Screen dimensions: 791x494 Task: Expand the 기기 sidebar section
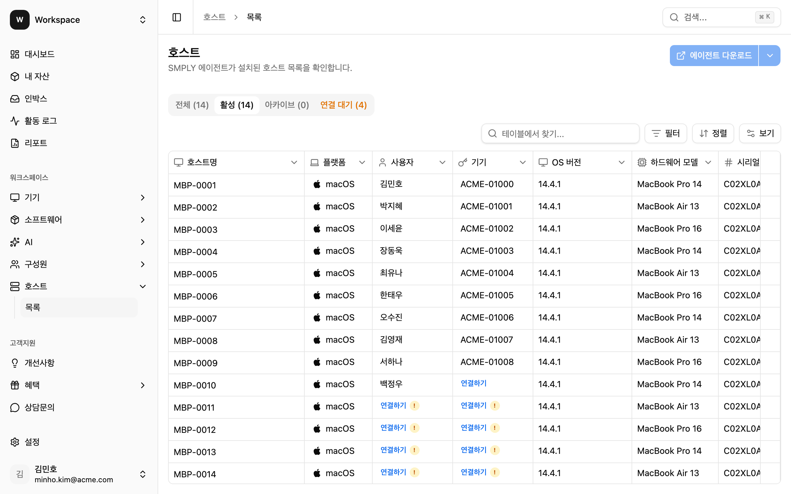tap(142, 197)
